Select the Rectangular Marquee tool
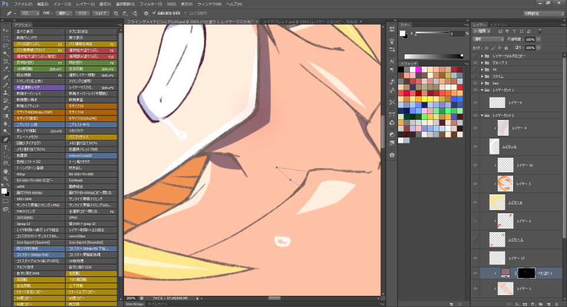Viewport: 567px width, 307px height. pyautogui.click(x=5, y=38)
